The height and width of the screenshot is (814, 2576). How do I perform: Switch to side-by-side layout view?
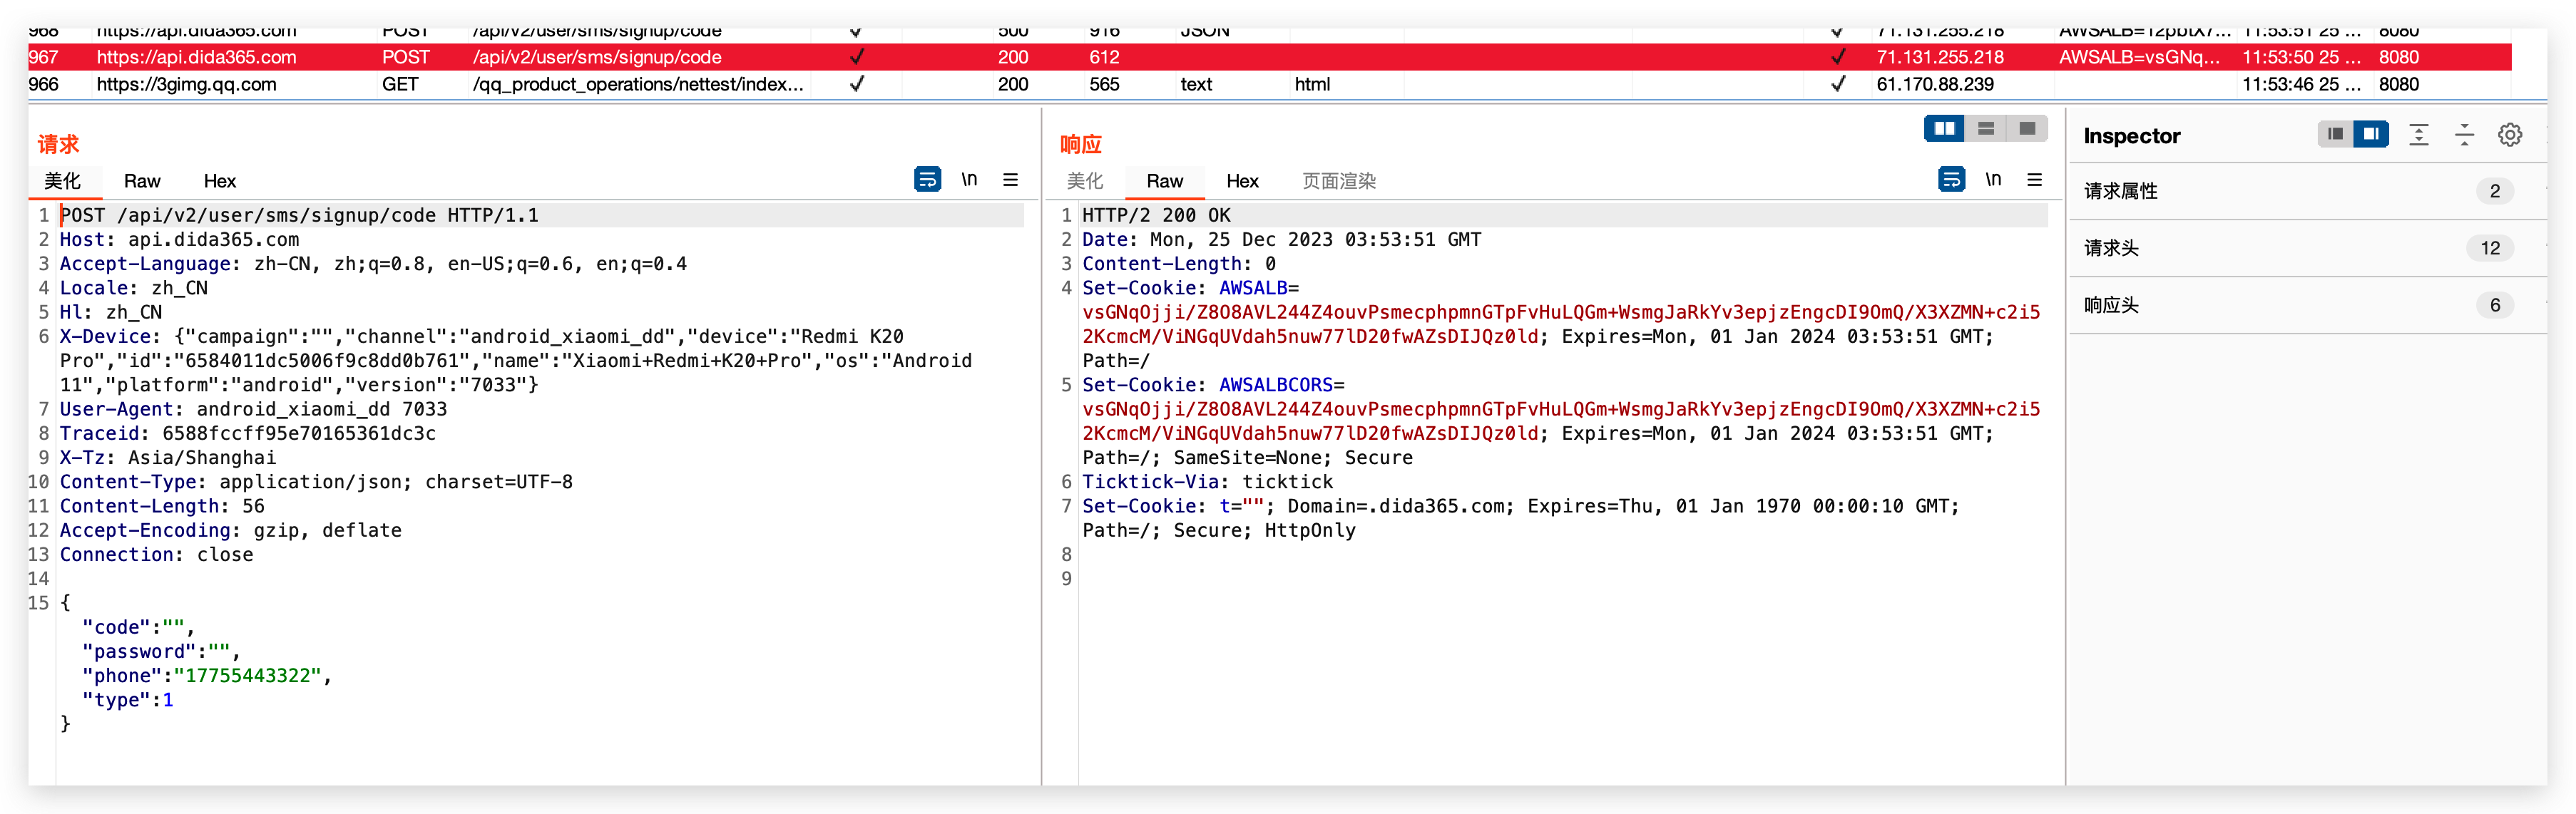[x=1944, y=128]
